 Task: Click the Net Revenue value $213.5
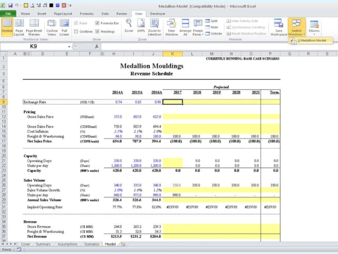117,236
